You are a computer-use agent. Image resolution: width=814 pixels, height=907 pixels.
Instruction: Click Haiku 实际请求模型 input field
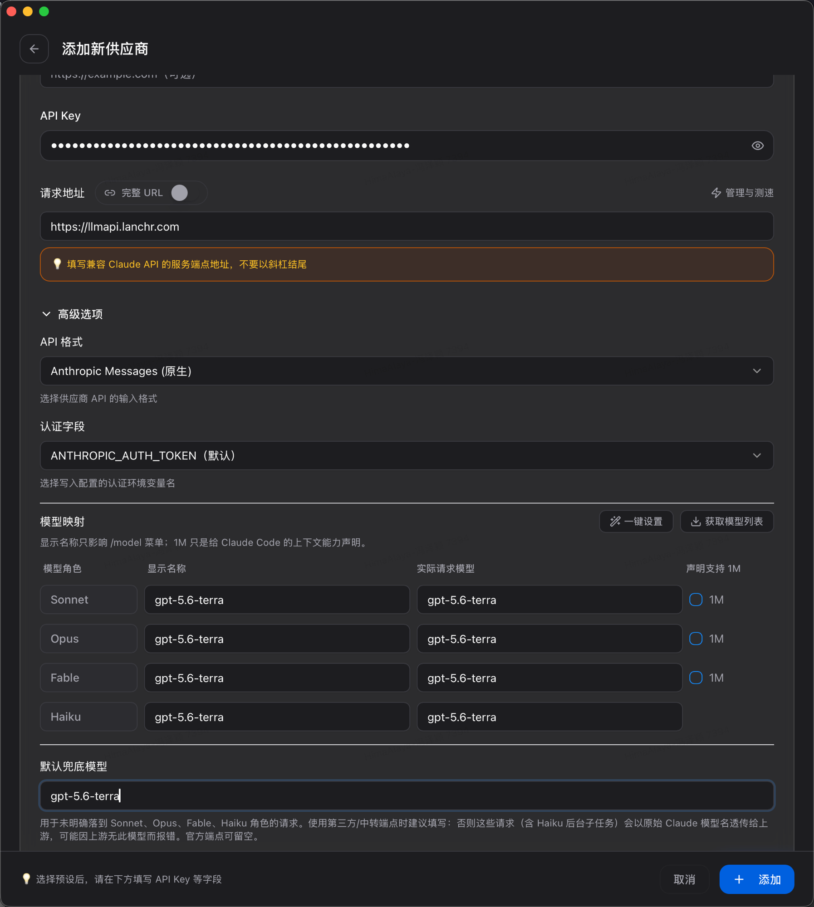[549, 717]
